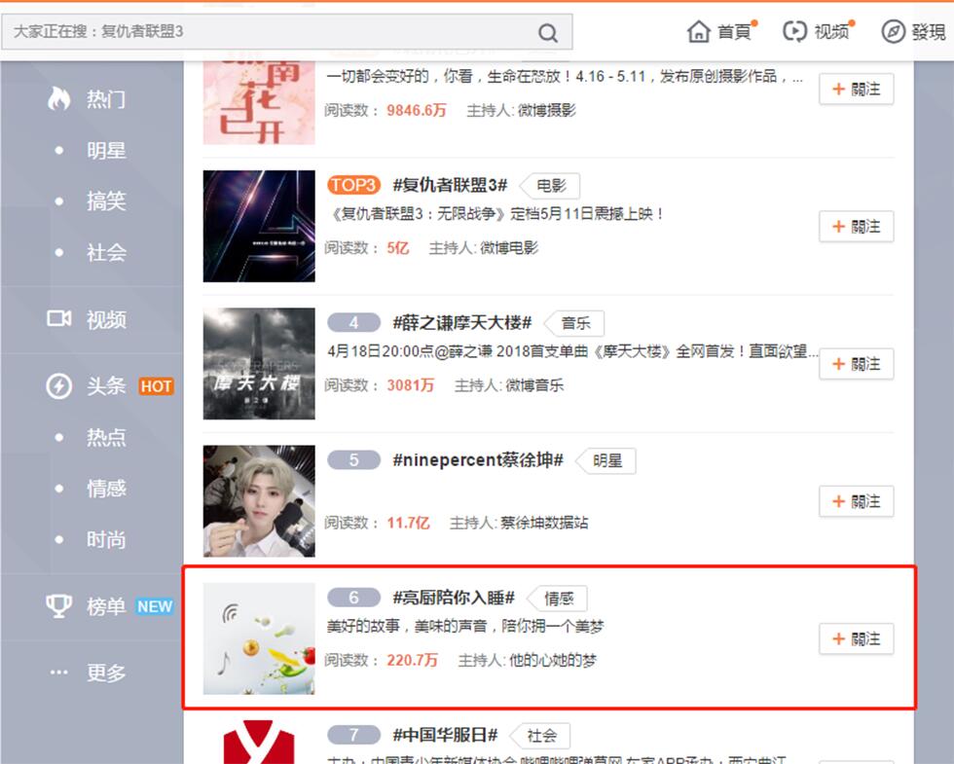
Task: Open host link 蔡徐坤数据站
Action: coord(544,523)
